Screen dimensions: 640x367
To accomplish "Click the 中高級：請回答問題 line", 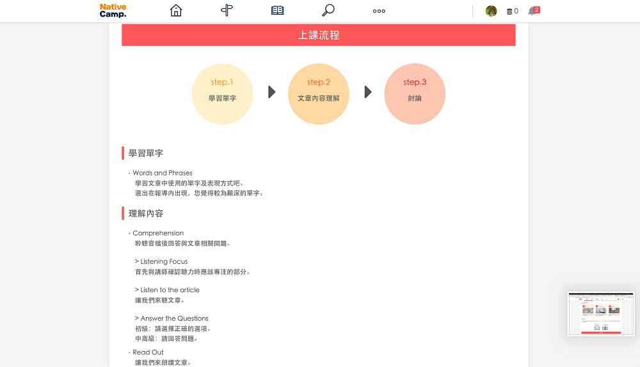I will (x=166, y=339).
